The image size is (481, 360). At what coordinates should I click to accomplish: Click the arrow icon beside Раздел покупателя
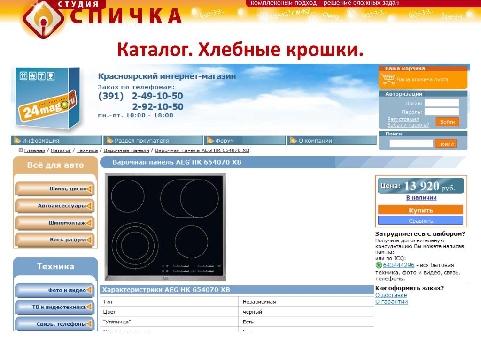click(110, 141)
